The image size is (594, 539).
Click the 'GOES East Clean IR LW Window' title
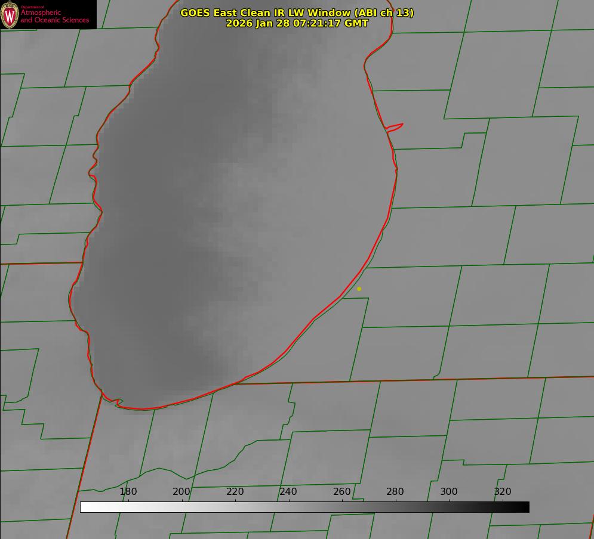[297, 13]
